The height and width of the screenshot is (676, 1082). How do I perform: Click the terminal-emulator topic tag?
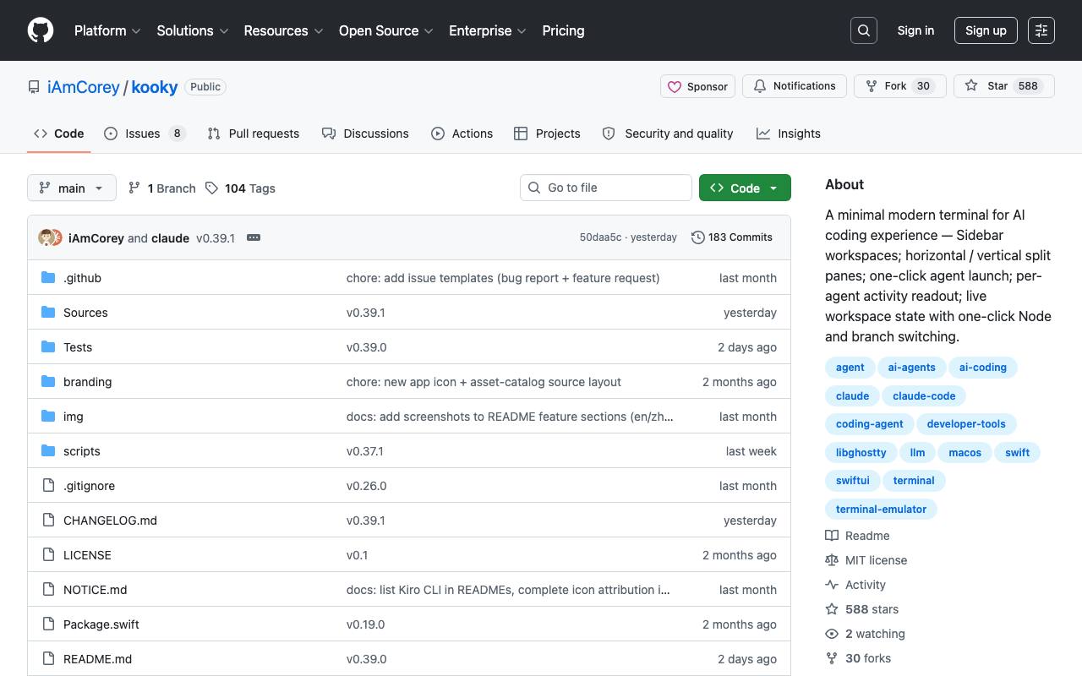881,509
